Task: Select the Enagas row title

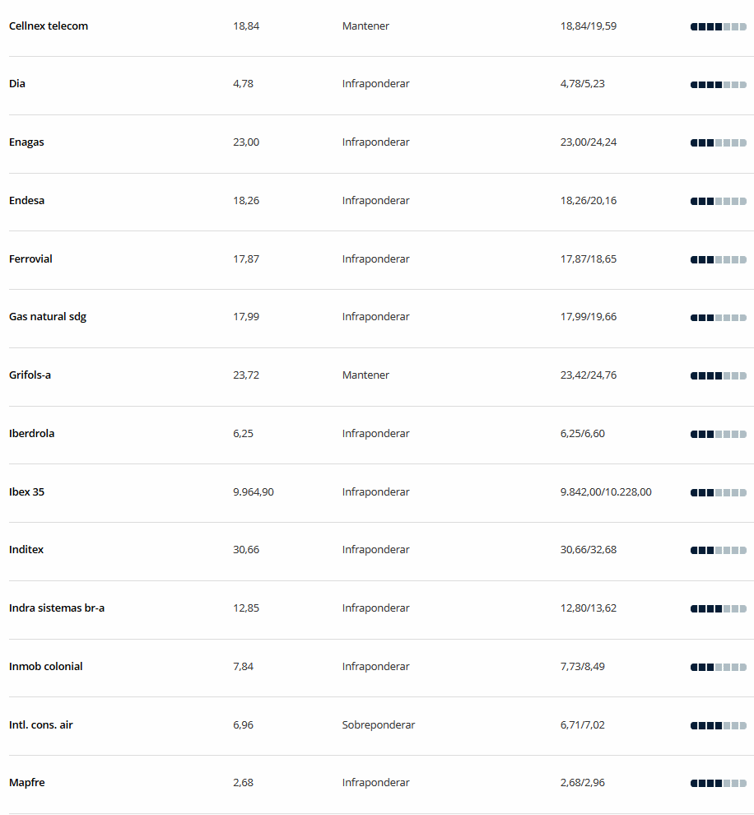Action: (26, 142)
